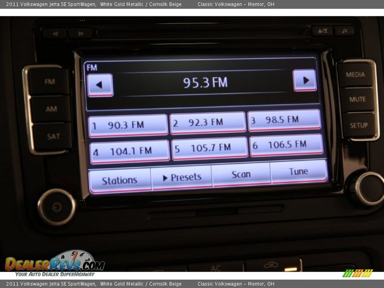Select the Tune tab
This screenshot has height=288, width=384.
pos(298,172)
